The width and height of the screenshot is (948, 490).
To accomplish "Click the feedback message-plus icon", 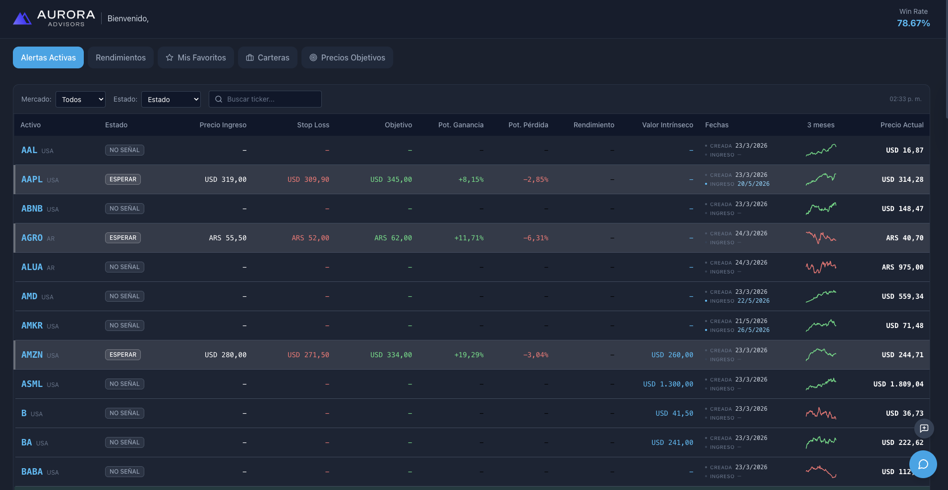I will click(x=924, y=429).
